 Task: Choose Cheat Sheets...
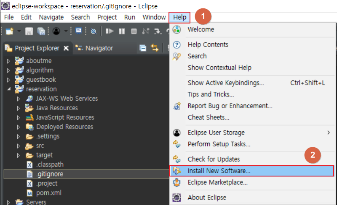click(x=253, y=117)
